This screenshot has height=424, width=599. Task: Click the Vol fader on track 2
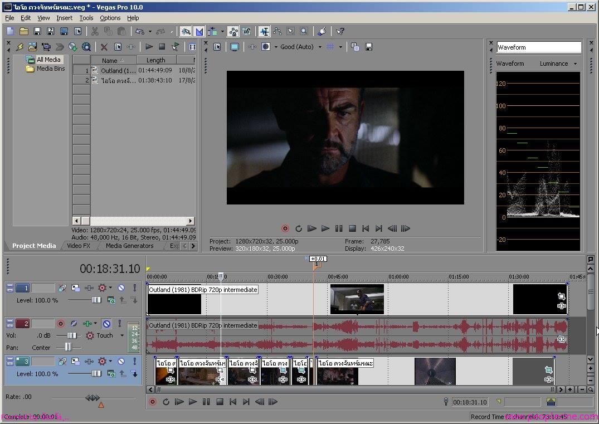[x=71, y=335]
